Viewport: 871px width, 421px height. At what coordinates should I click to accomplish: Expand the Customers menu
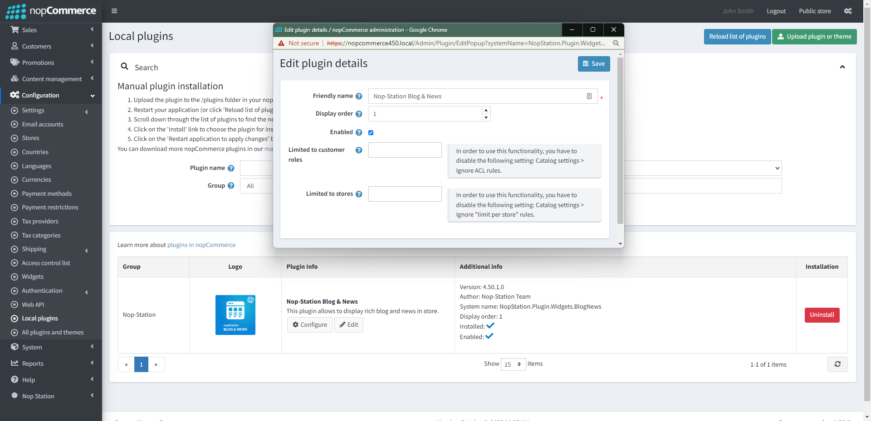click(x=51, y=46)
